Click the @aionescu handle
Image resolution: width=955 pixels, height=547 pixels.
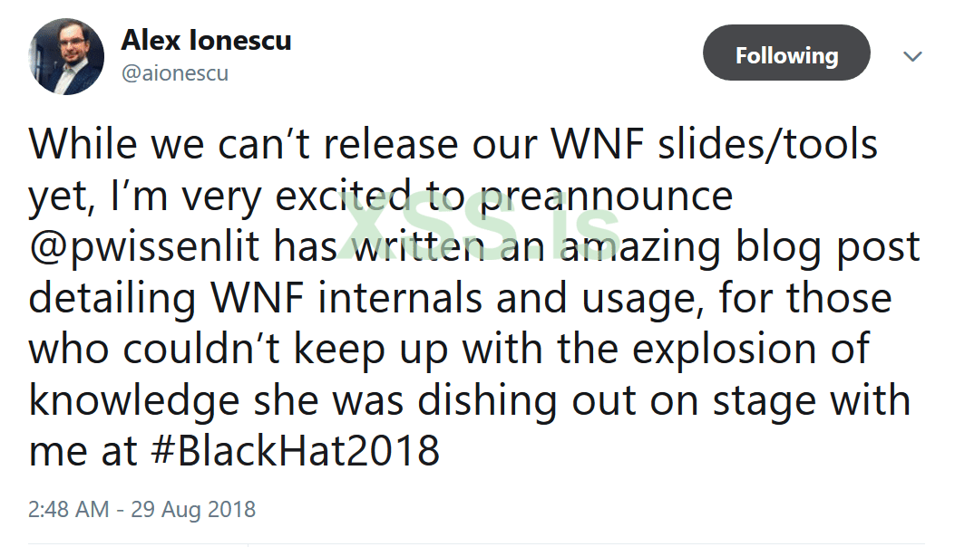[174, 73]
